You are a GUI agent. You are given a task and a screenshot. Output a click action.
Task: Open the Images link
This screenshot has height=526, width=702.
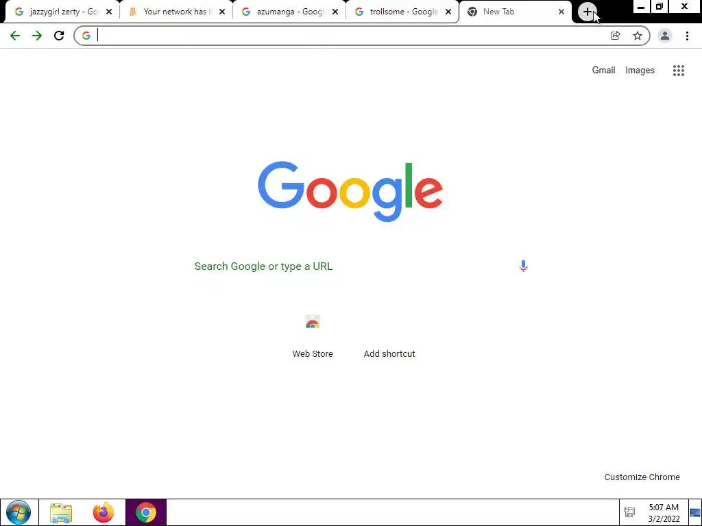(x=640, y=71)
